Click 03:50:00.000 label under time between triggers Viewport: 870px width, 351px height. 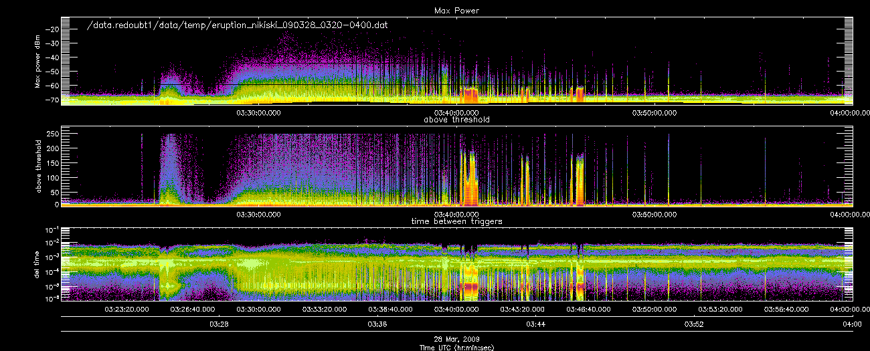pyautogui.click(x=654, y=310)
